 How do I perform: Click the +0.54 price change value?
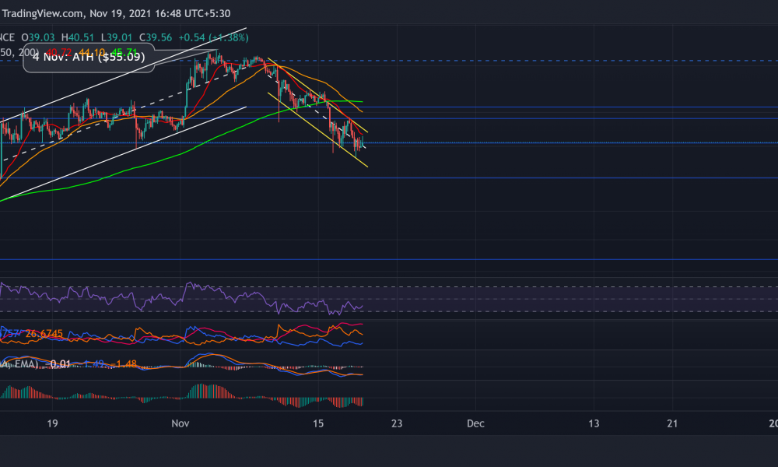pyautogui.click(x=192, y=37)
